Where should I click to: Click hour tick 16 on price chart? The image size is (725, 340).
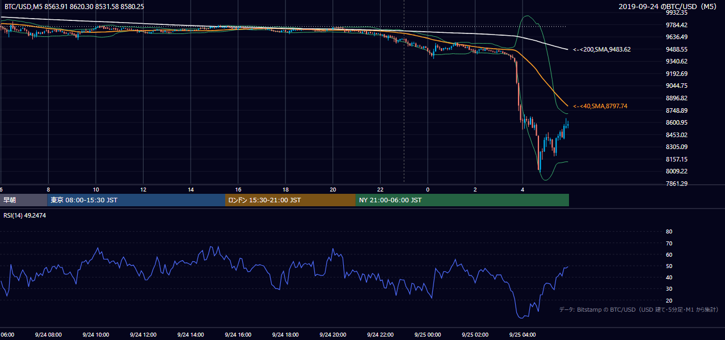(x=238, y=189)
